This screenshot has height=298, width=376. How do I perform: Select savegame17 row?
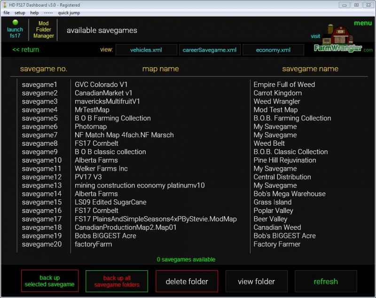point(42,219)
